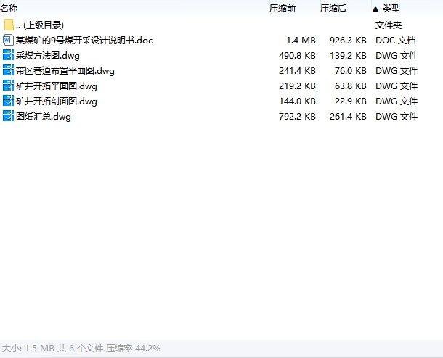This screenshot has height=358, width=443.
Task: Select 图纸汇总.dwg file name
Action: point(44,117)
